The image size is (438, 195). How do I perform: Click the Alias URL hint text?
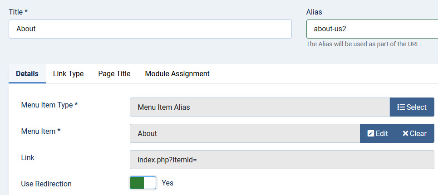pyautogui.click(x=364, y=44)
